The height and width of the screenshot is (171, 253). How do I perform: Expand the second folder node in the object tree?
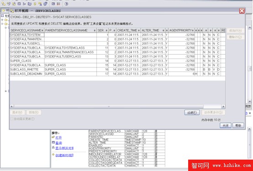[2, 24]
